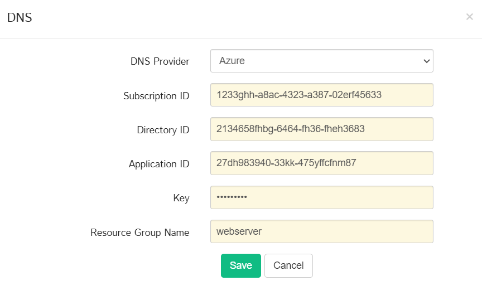482x295 pixels.
Task: Click into the Directory ID text box
Action: [x=321, y=129]
